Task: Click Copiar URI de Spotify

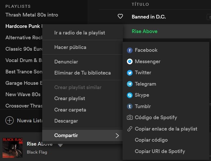Action: (x=160, y=151)
